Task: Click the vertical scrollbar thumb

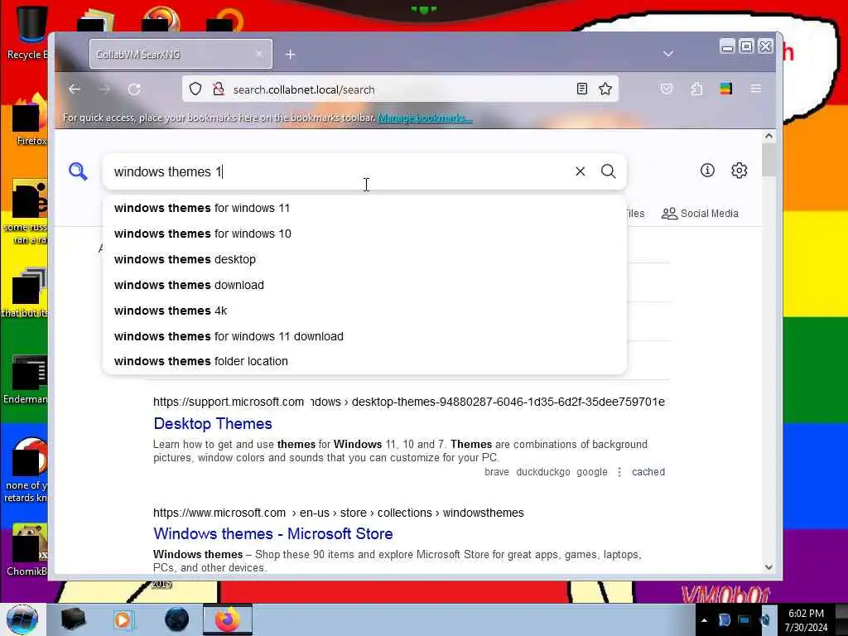Action: (x=768, y=160)
